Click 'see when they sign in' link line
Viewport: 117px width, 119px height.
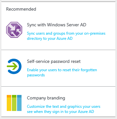coord(60,112)
